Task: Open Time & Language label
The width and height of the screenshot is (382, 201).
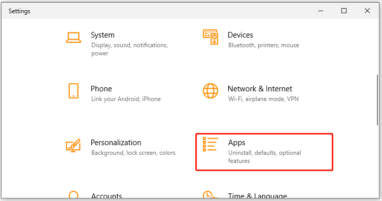Action: pyautogui.click(x=257, y=195)
